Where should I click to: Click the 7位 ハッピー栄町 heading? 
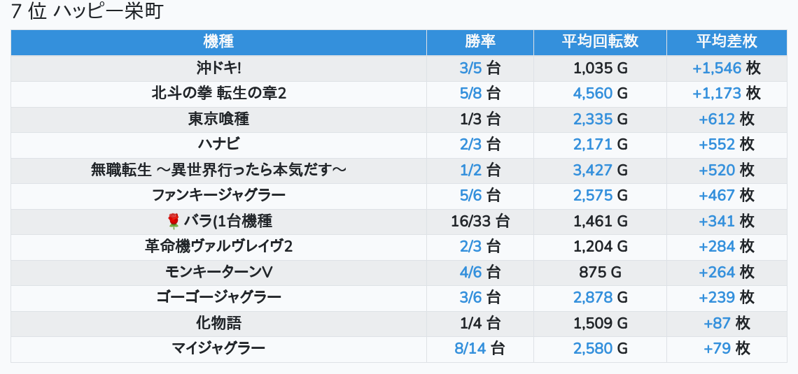[87, 13]
